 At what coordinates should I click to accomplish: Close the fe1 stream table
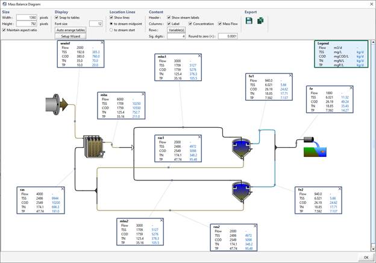point(290,75)
